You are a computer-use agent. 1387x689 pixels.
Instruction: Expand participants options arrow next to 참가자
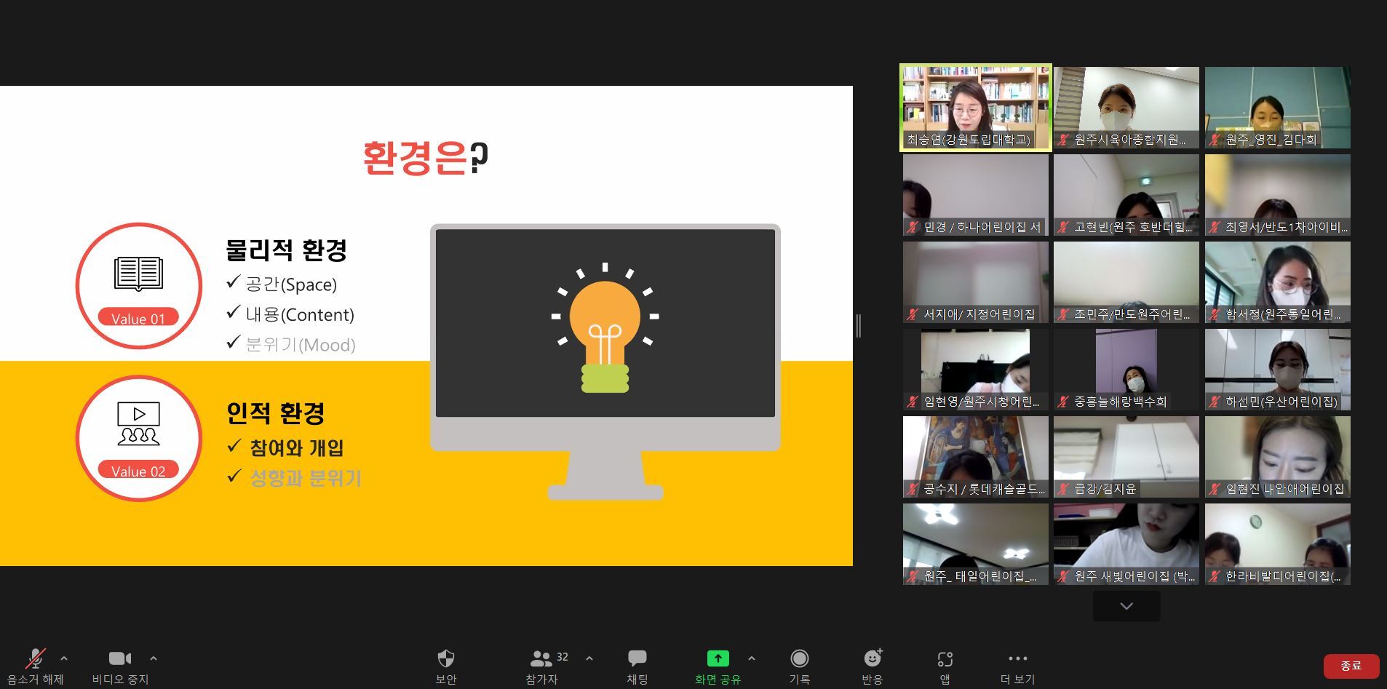[589, 658]
